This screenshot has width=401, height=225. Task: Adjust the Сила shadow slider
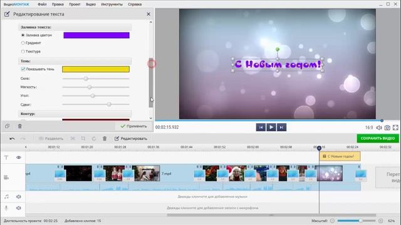pos(86,79)
